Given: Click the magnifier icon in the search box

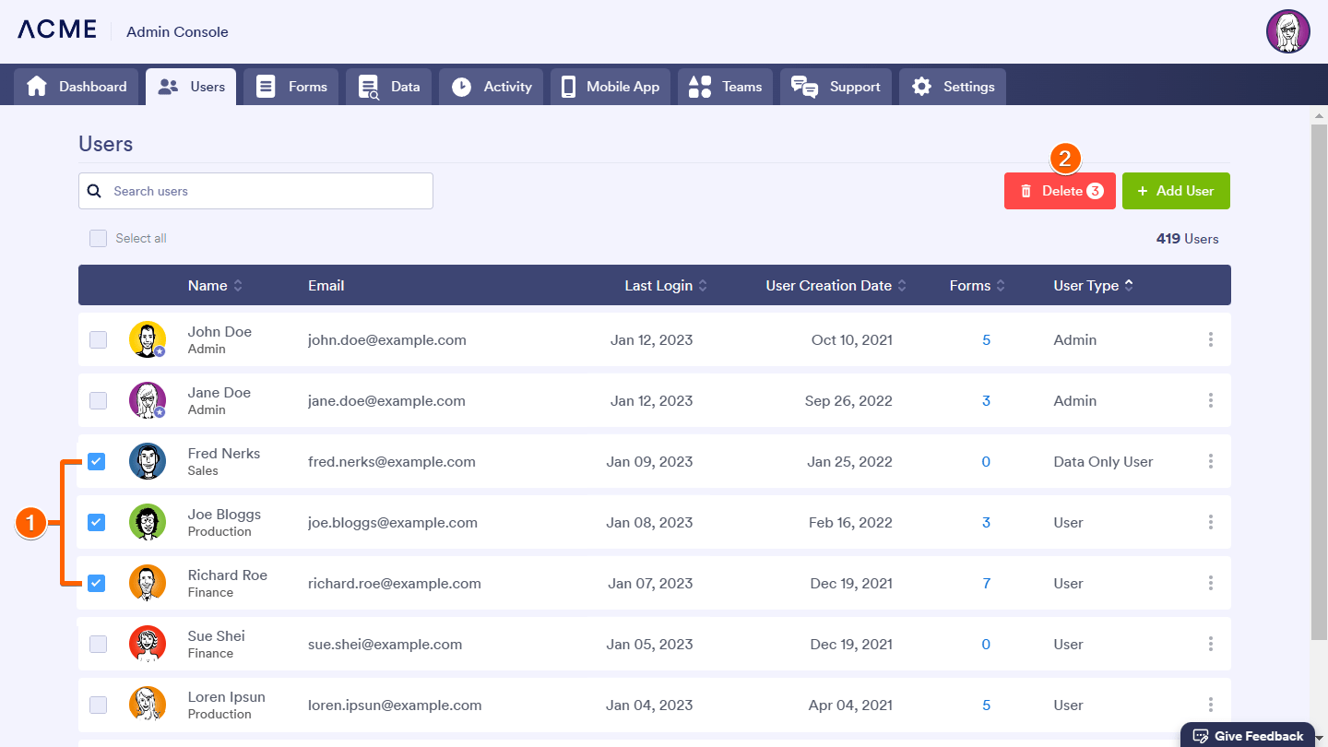Looking at the screenshot, I should 94,191.
